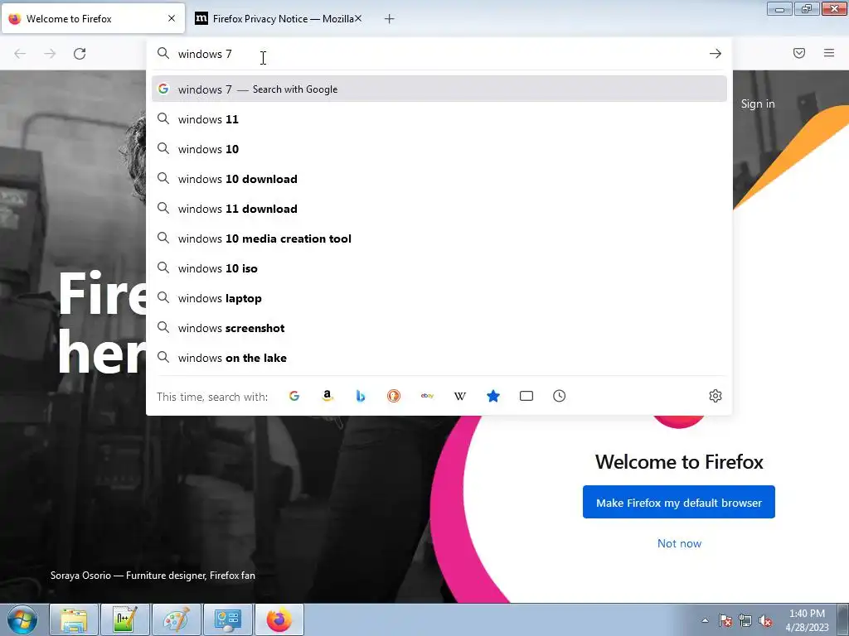Open network status tray icon
This screenshot has width=849, height=636.
[745, 620]
